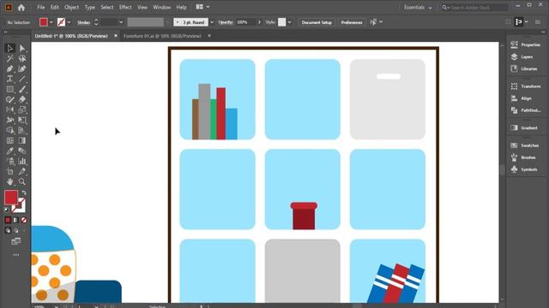Viewport: 549px width, 308px height.
Task: Open the Layers panel
Action: (522, 57)
